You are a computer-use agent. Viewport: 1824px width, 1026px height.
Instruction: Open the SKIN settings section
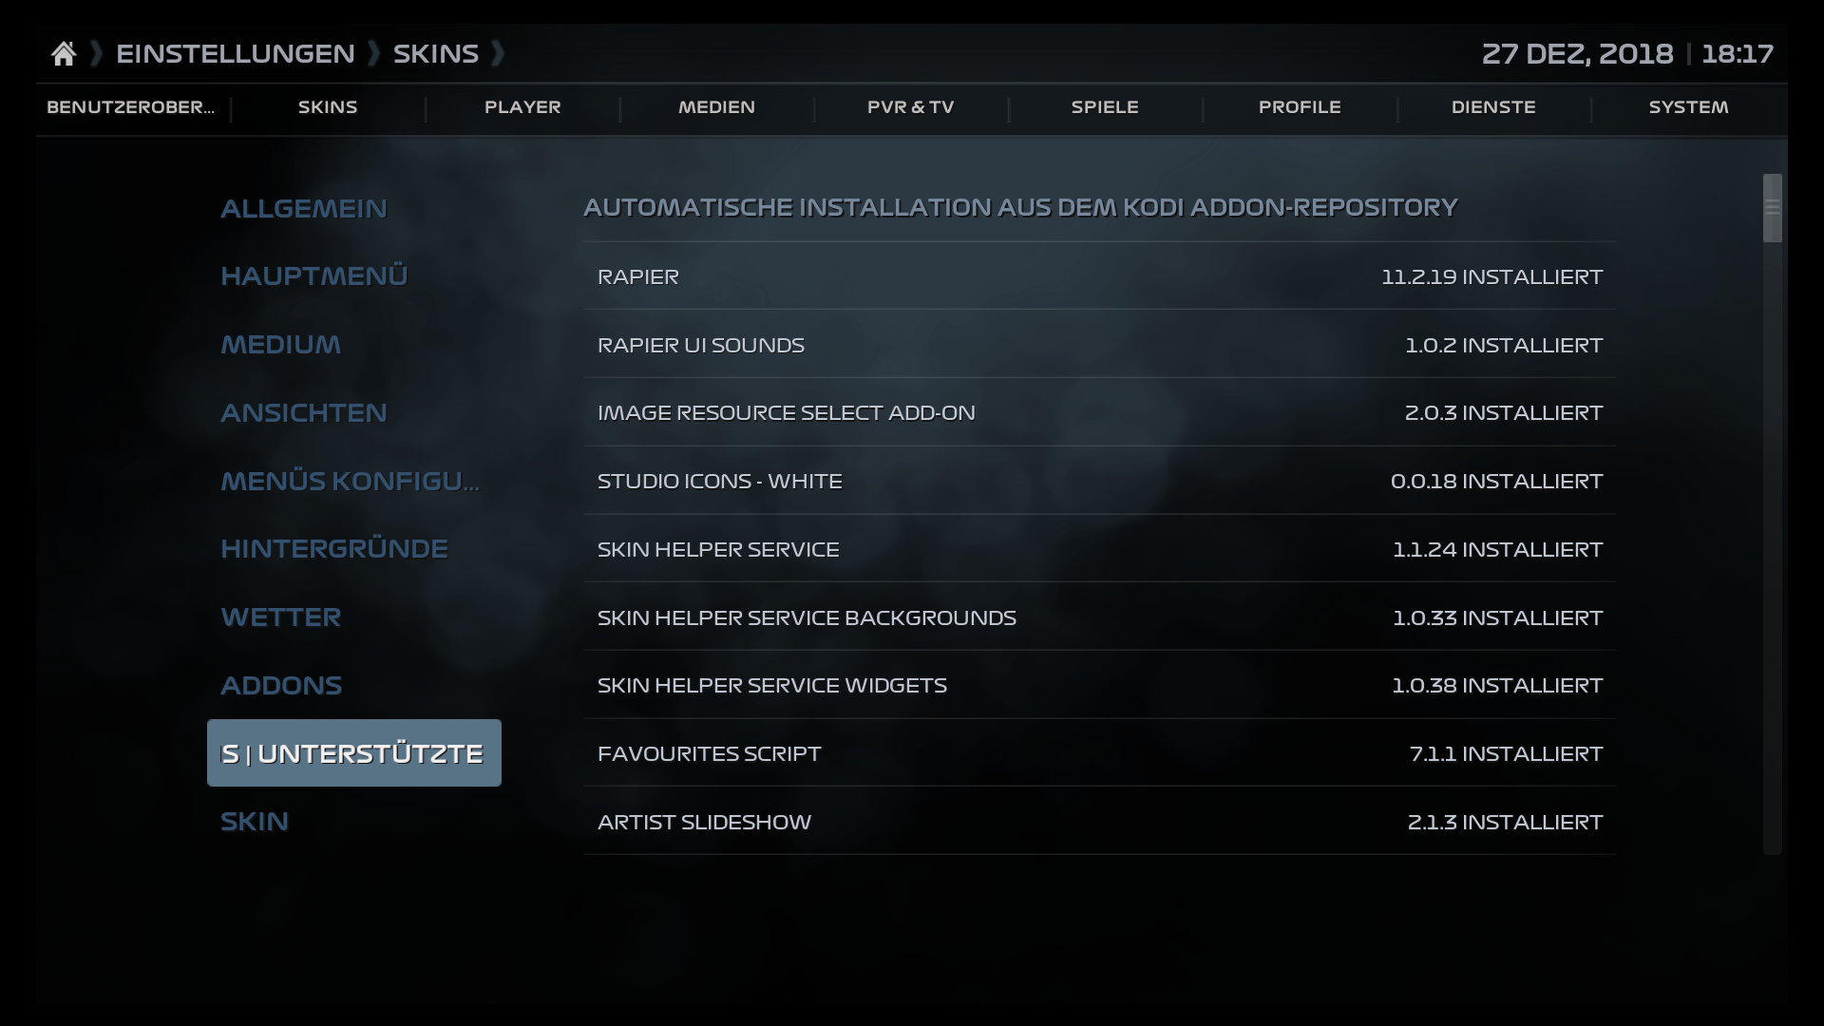pos(255,821)
